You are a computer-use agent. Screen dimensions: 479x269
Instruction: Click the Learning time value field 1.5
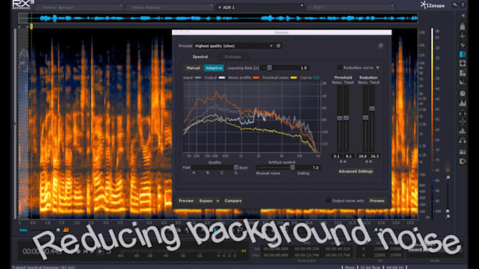tap(304, 68)
